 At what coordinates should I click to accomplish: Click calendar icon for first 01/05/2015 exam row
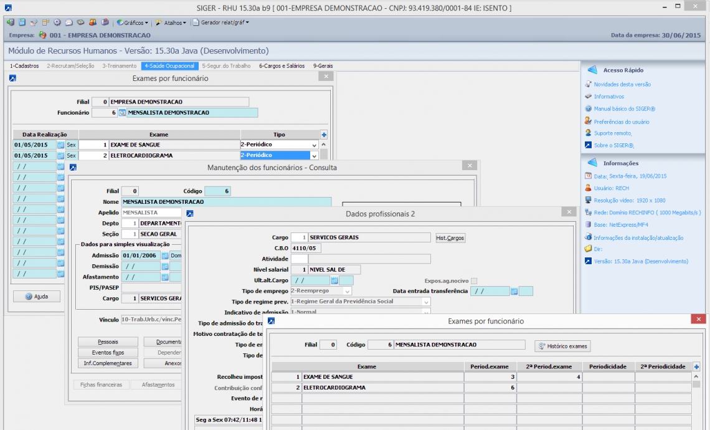coord(60,145)
